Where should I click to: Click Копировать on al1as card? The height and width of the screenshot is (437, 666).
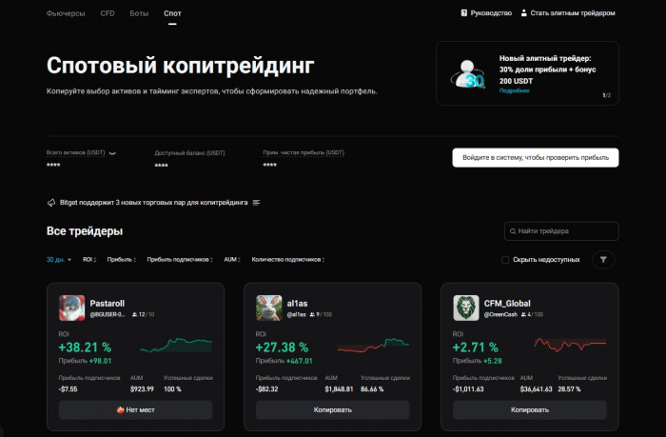pos(333,409)
